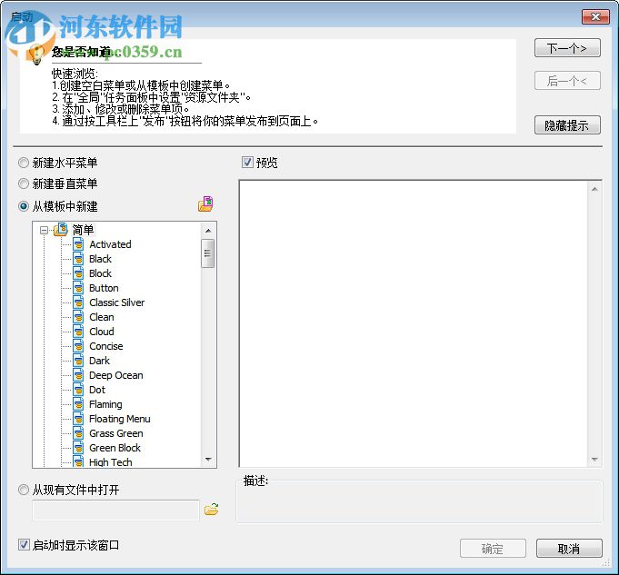Toggle 启动时显示该窗口 checkbox

(24, 545)
